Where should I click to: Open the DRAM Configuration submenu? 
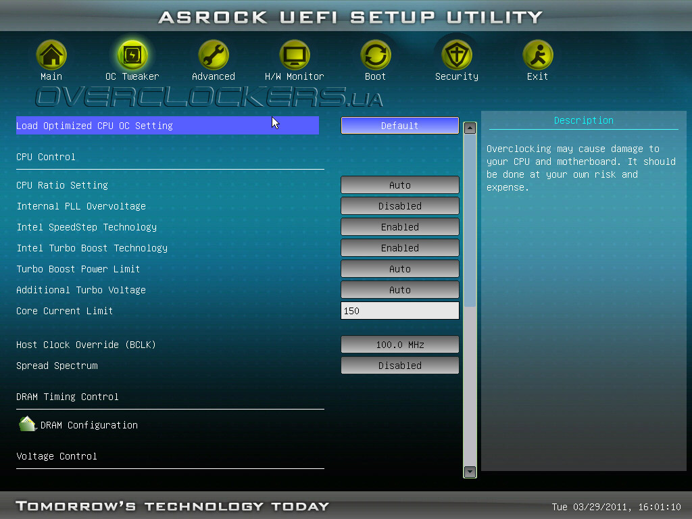pos(89,425)
